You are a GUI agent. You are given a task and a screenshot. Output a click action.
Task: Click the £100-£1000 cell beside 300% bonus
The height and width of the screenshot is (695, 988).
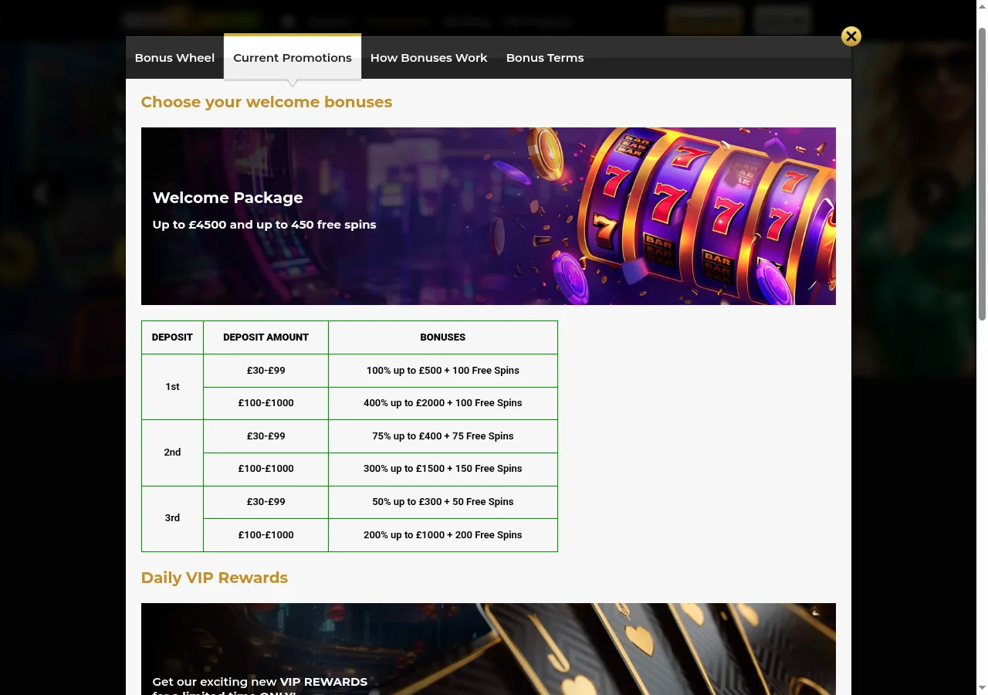[266, 469]
